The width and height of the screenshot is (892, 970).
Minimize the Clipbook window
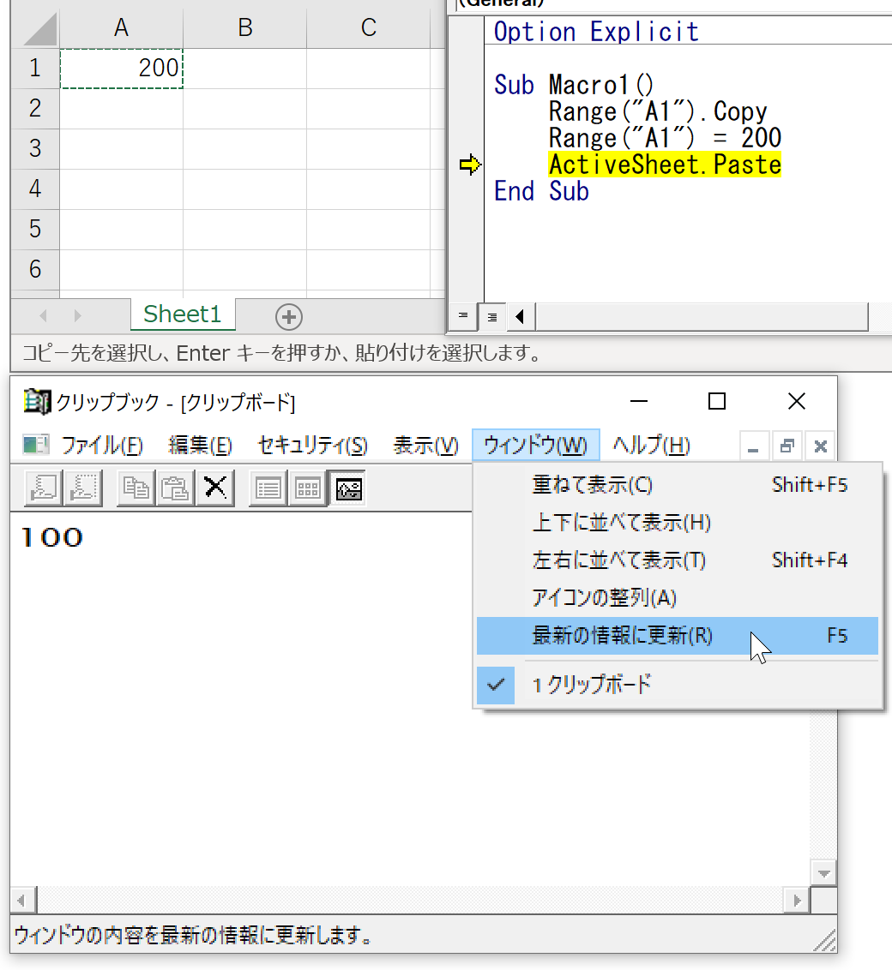point(639,402)
